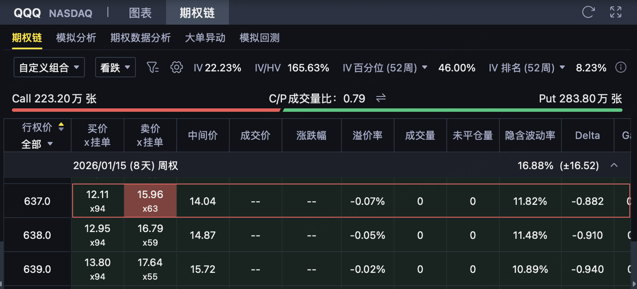
Task: Open the 模拟分析 tab
Action: 76,38
